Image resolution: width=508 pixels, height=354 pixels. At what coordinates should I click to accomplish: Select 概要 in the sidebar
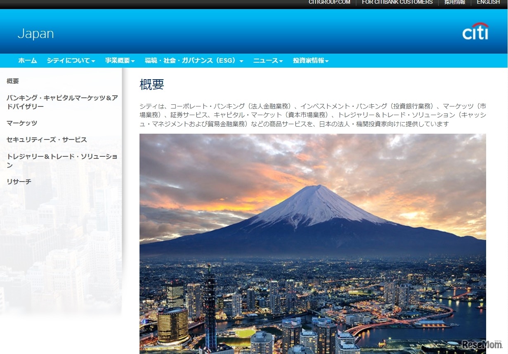pos(13,81)
